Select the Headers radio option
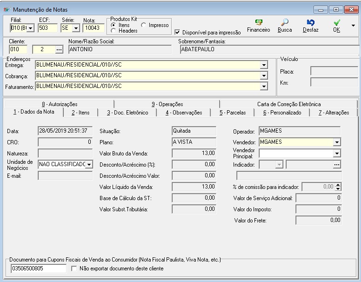 point(113,30)
